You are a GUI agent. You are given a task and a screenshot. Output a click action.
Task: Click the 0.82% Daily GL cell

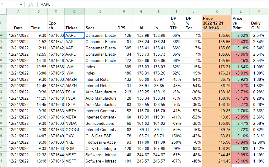[x=259, y=130]
